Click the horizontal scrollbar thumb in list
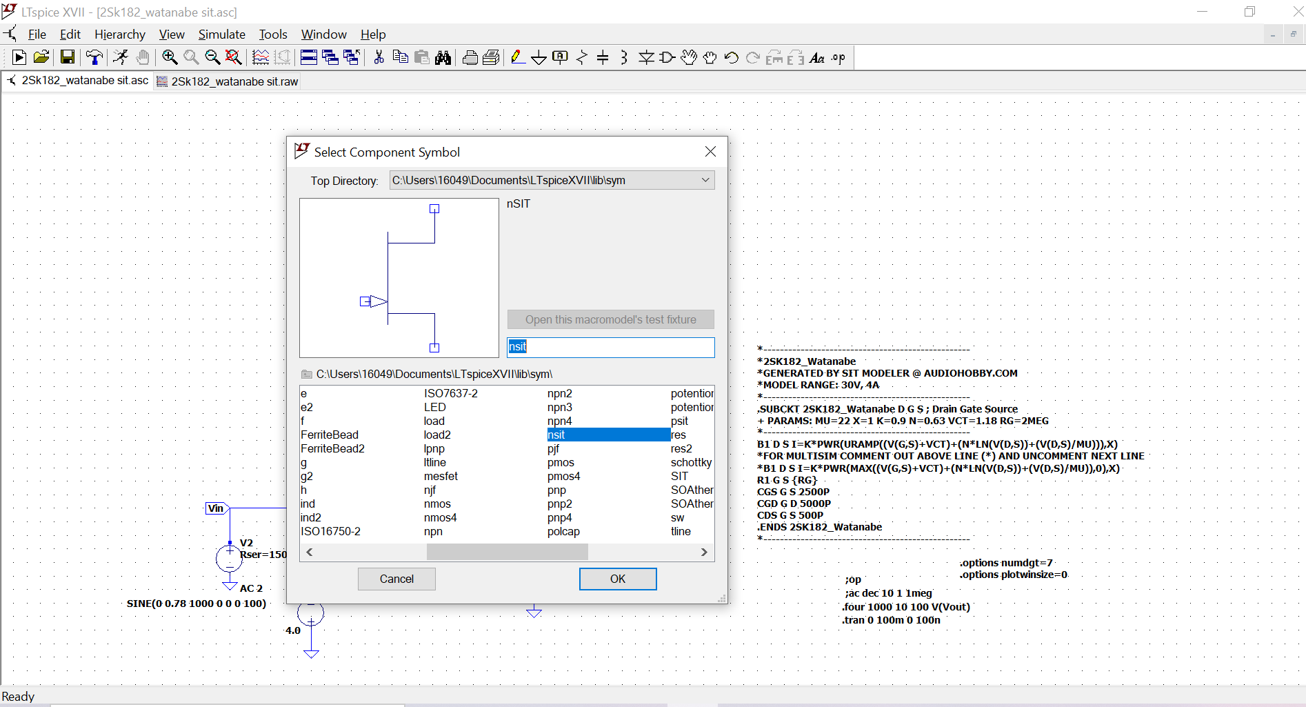1306x707 pixels. (508, 552)
